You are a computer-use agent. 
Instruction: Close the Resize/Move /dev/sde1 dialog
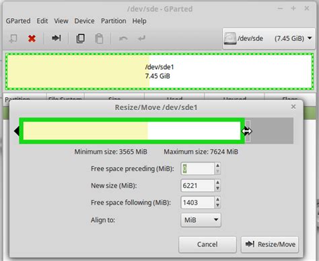[293, 107]
